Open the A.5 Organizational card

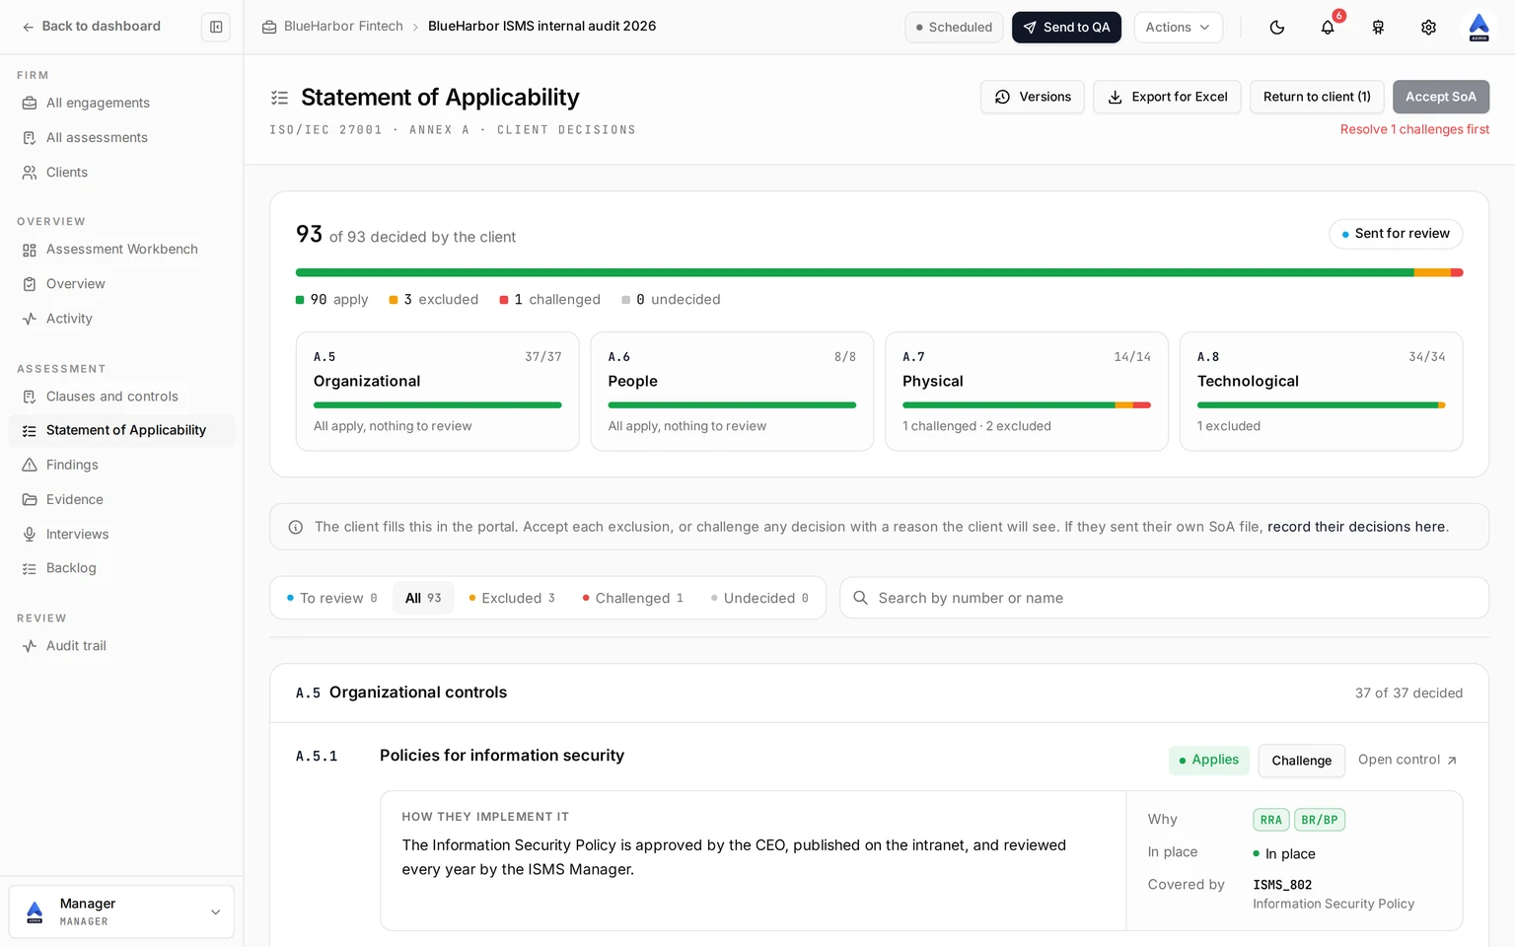(x=437, y=392)
